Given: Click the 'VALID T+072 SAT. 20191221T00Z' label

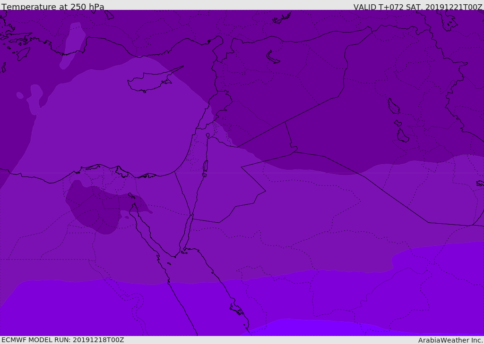Looking at the screenshot, I should point(418,7).
